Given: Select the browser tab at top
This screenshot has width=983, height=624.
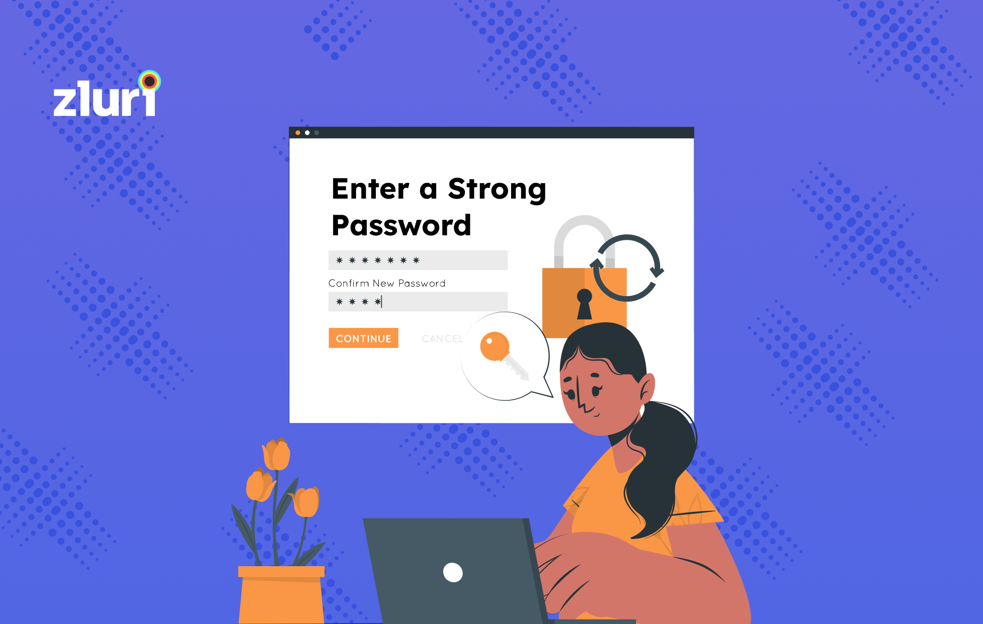Looking at the screenshot, I should click(491, 129).
